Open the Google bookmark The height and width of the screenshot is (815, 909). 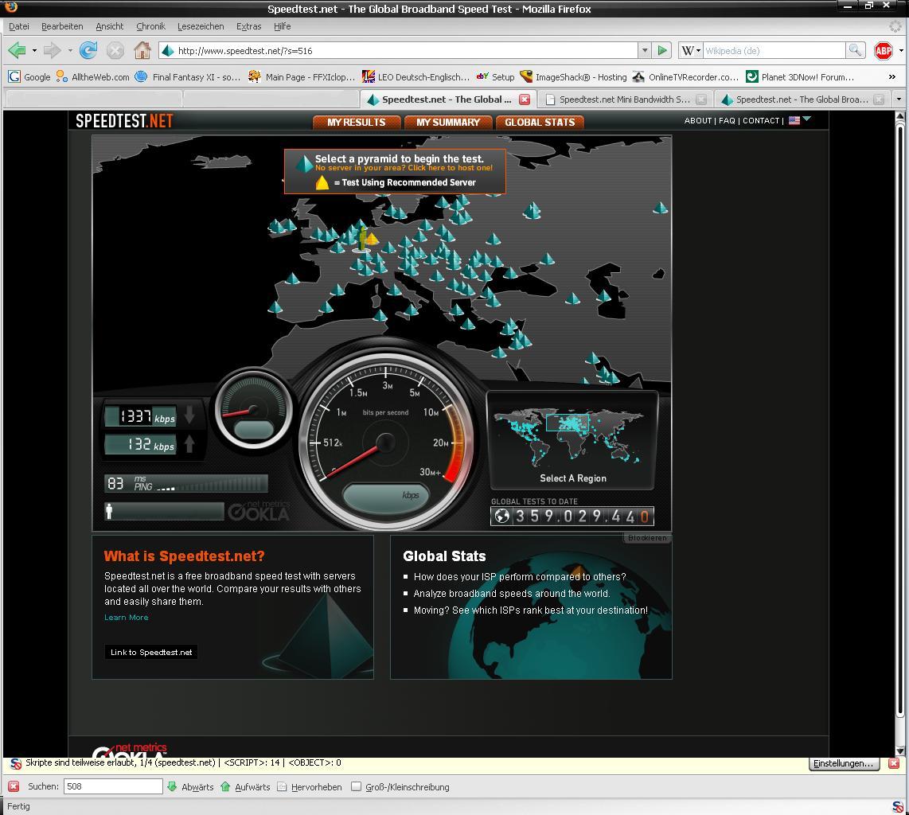(x=29, y=76)
